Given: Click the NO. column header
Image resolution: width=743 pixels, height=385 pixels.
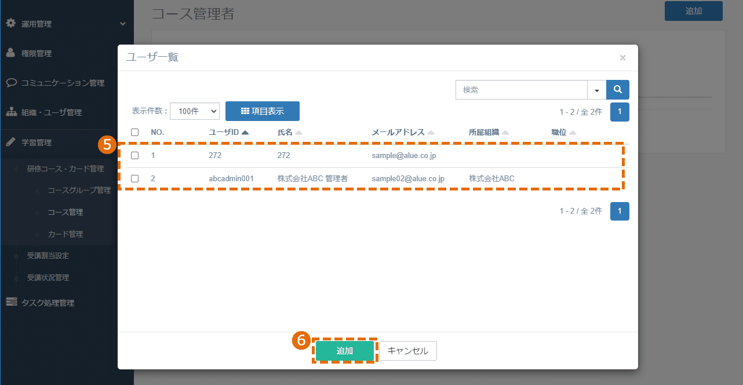Looking at the screenshot, I should (158, 133).
